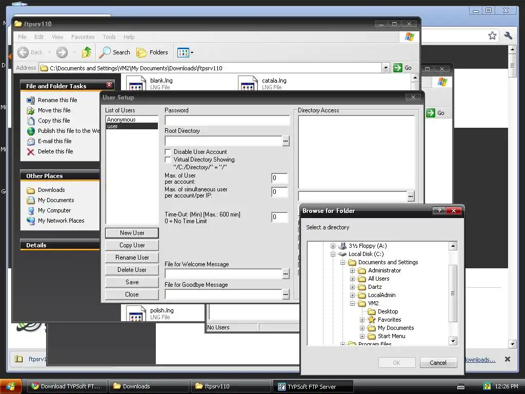Click the New User button
The width and height of the screenshot is (525, 394).
click(132, 233)
